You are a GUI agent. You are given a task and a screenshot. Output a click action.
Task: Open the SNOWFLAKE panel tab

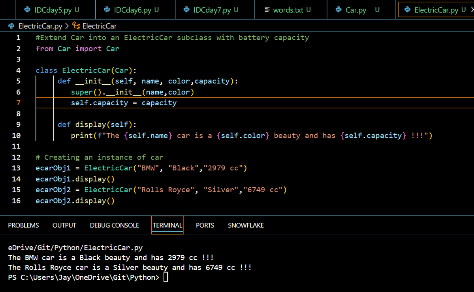246,225
